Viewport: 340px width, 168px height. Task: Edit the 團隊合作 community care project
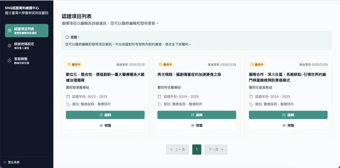(288, 115)
